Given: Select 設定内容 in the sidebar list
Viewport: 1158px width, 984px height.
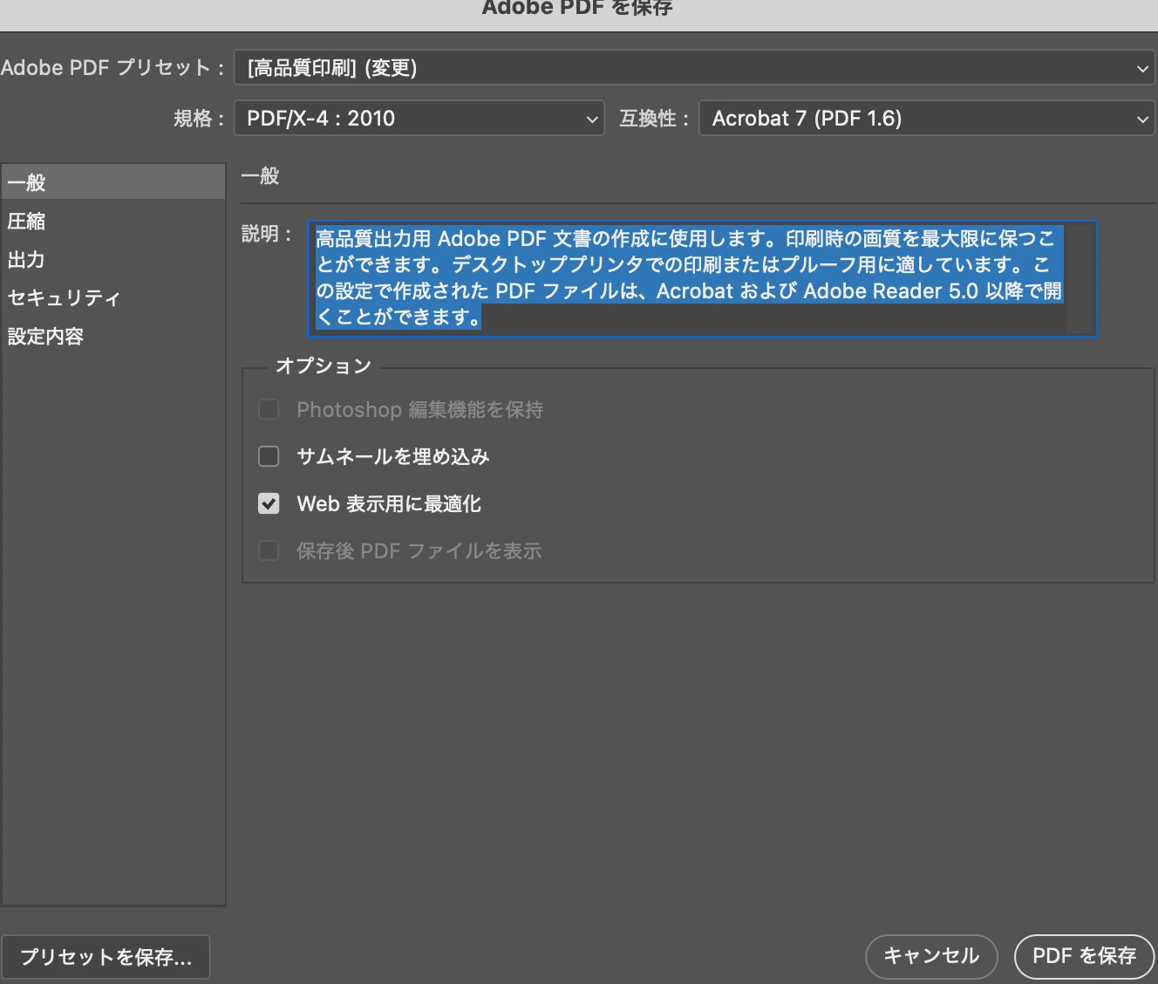Looking at the screenshot, I should click(113, 336).
